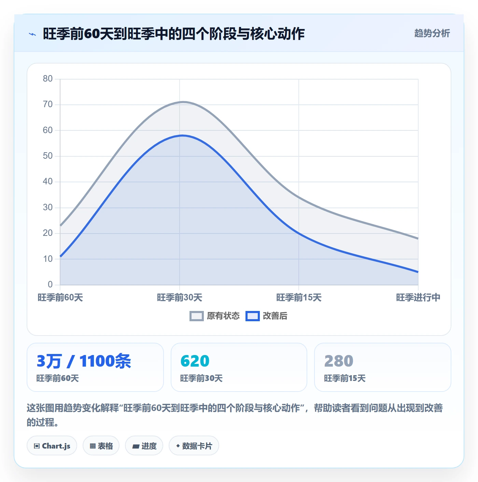The image size is (478, 482).
Task: Select the Chart.js tag chip
Action: pyautogui.click(x=52, y=446)
